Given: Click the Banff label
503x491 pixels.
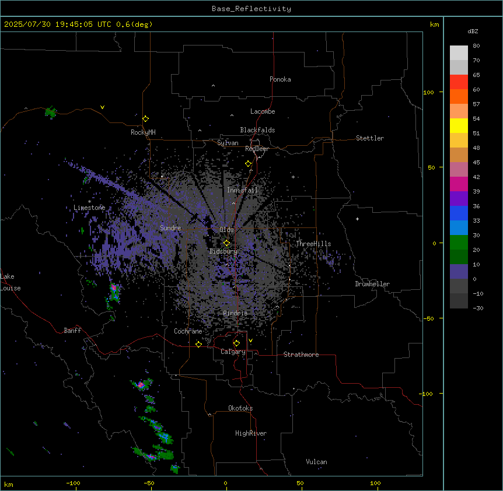Looking at the screenshot, I should (x=72, y=331).
